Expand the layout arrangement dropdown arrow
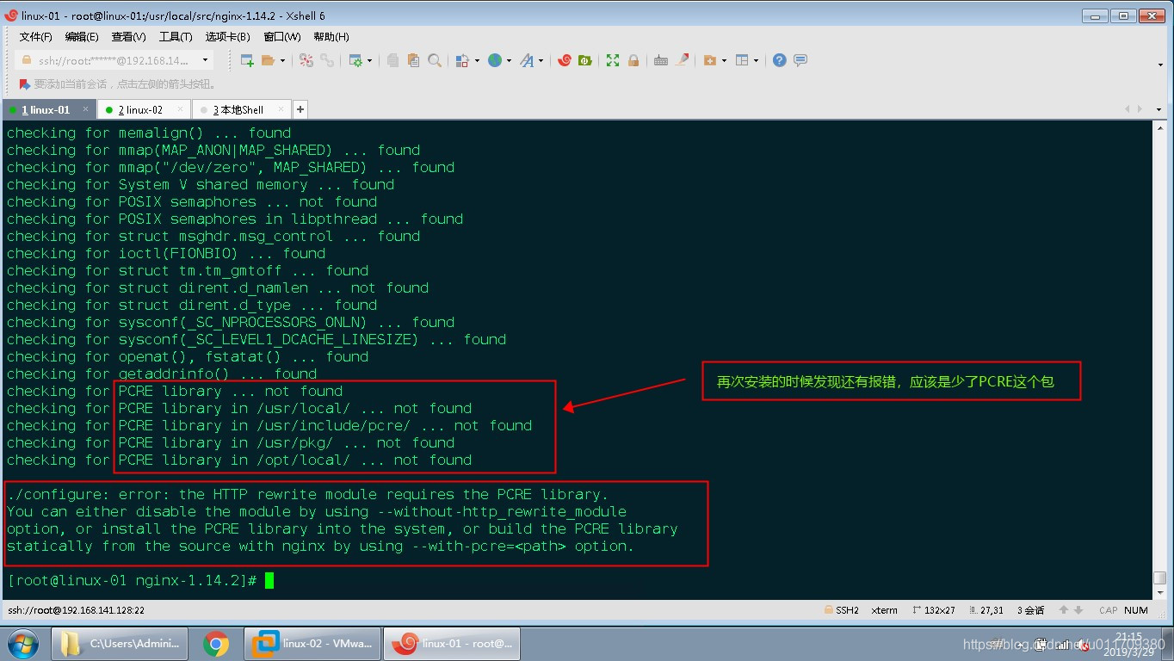Image resolution: width=1174 pixels, height=661 pixels. (x=756, y=60)
